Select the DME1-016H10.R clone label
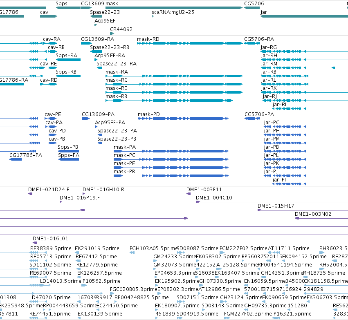 tap(103, 190)
